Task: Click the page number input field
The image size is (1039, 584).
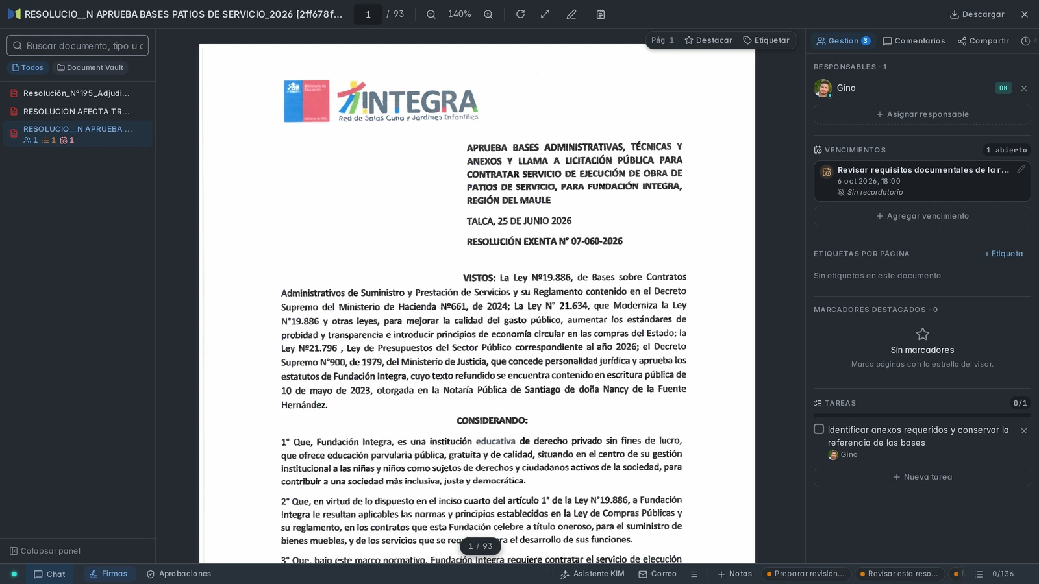Action: coord(368,14)
